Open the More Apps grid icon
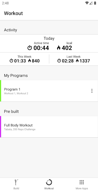Viewport: 98px width, 190px height. tap(82, 182)
